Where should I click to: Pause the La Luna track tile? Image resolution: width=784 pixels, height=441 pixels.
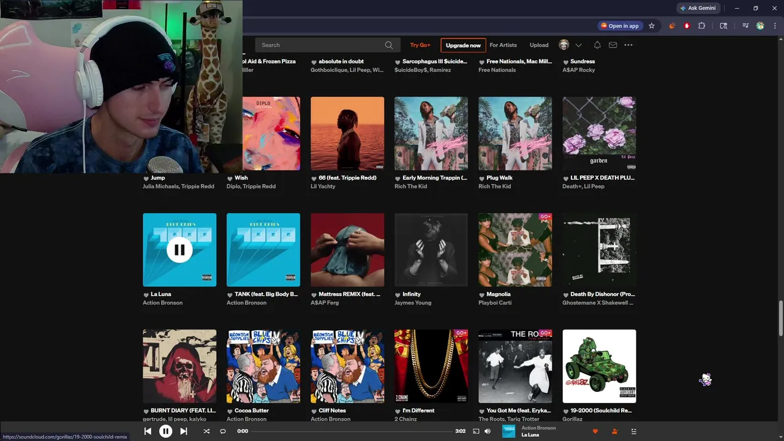pos(179,250)
